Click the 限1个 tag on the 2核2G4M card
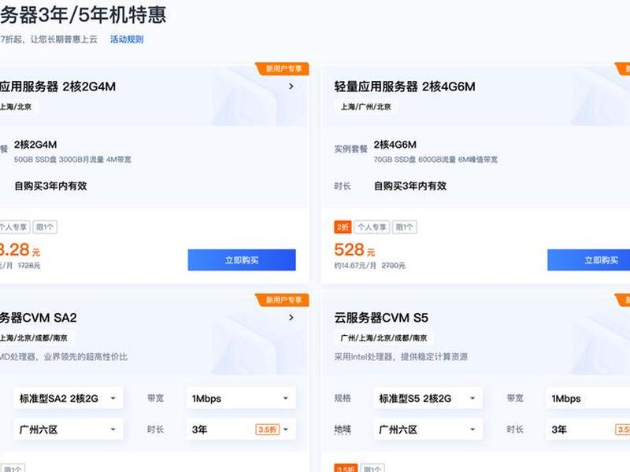Screen dimensions: 630x472 45,227
